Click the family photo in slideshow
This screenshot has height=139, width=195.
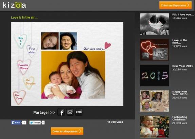(73, 75)
